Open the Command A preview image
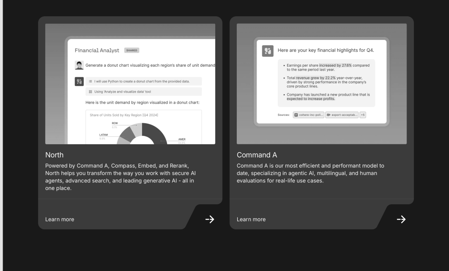 [x=321, y=84]
